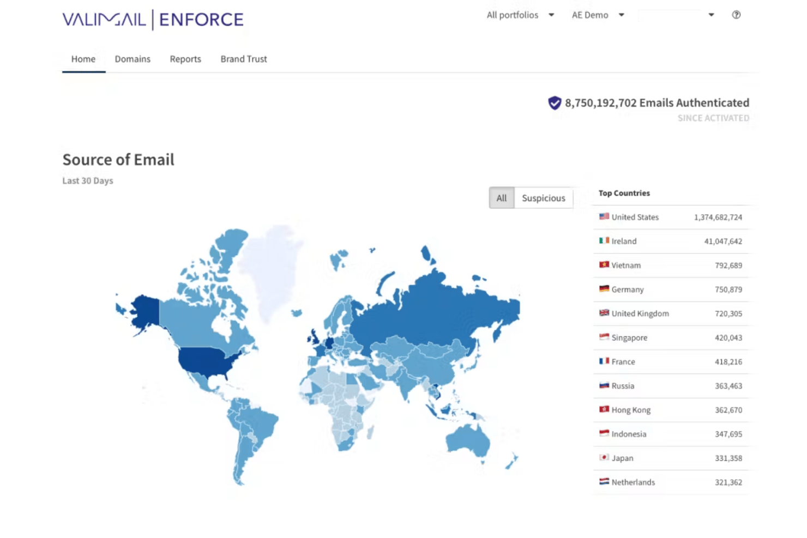Click Ireland count 41,047,642
The width and height of the screenshot is (807, 538).
pos(723,241)
